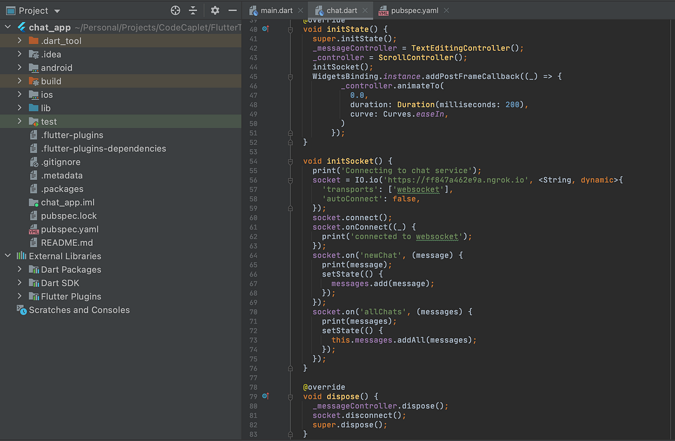
Task: Expand the lib folder
Action: click(x=20, y=108)
